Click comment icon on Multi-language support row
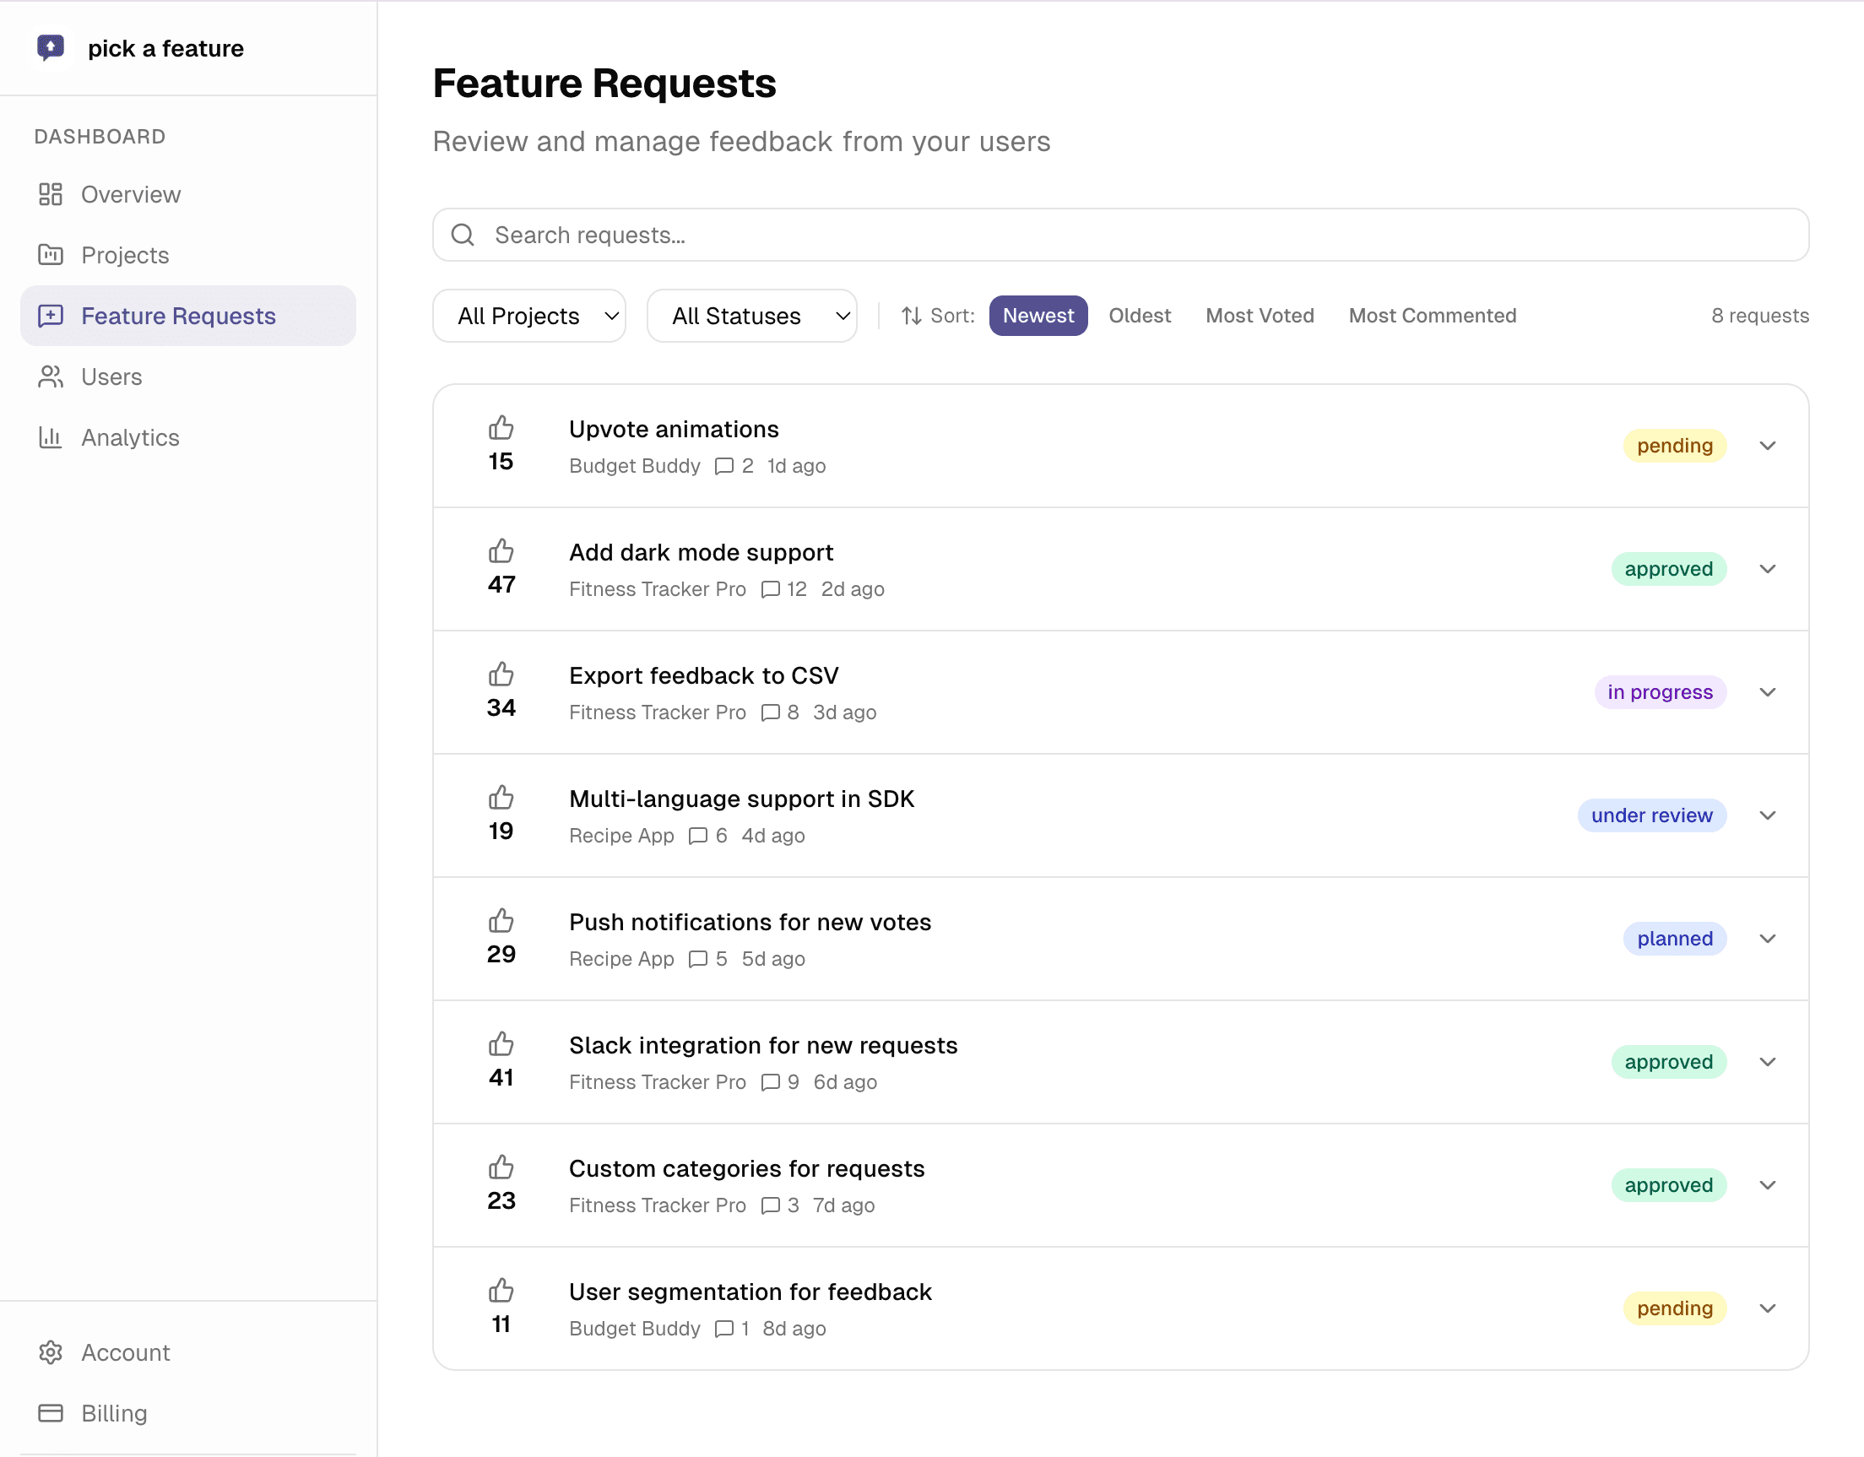This screenshot has width=1864, height=1457. click(698, 836)
